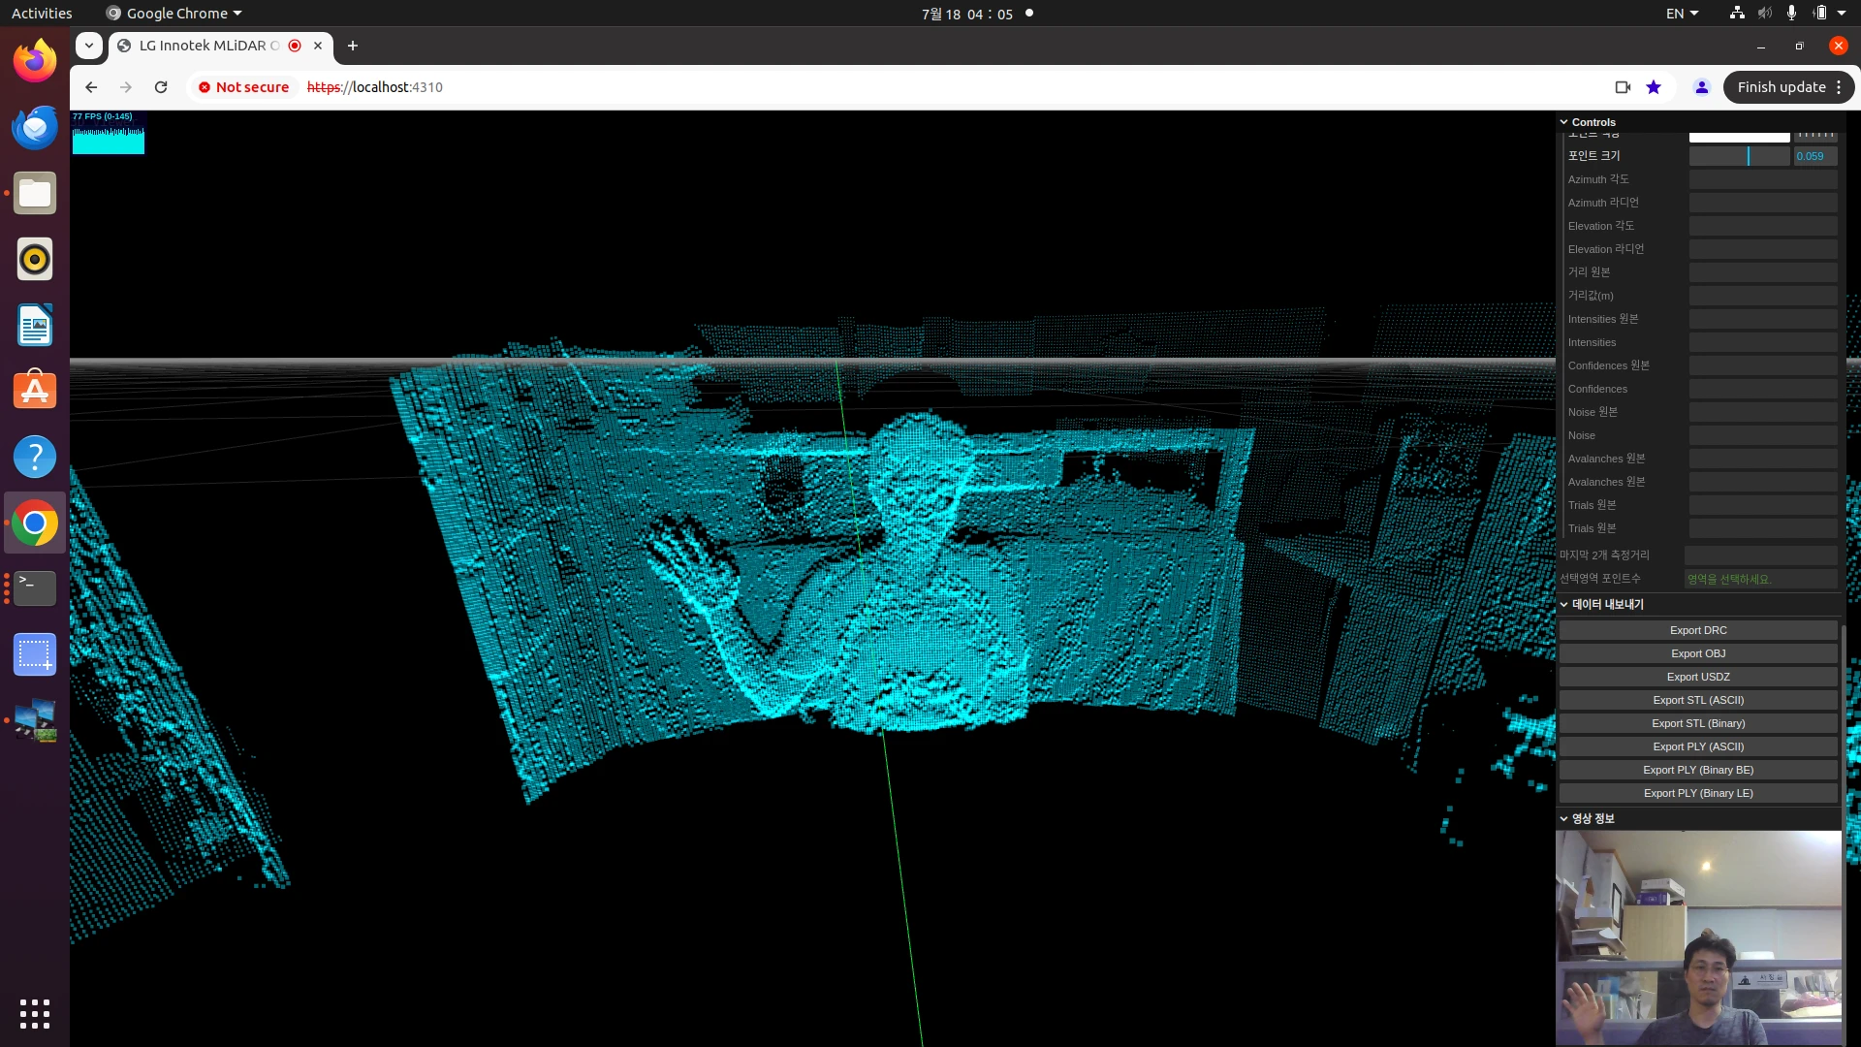Click the Noise 원본 field
This screenshot has width=1861, height=1047.
click(1763, 412)
